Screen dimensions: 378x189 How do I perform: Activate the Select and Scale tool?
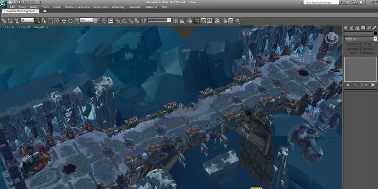(77, 21)
